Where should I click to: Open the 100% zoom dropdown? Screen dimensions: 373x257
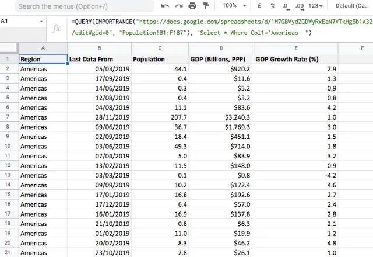click(234, 6)
